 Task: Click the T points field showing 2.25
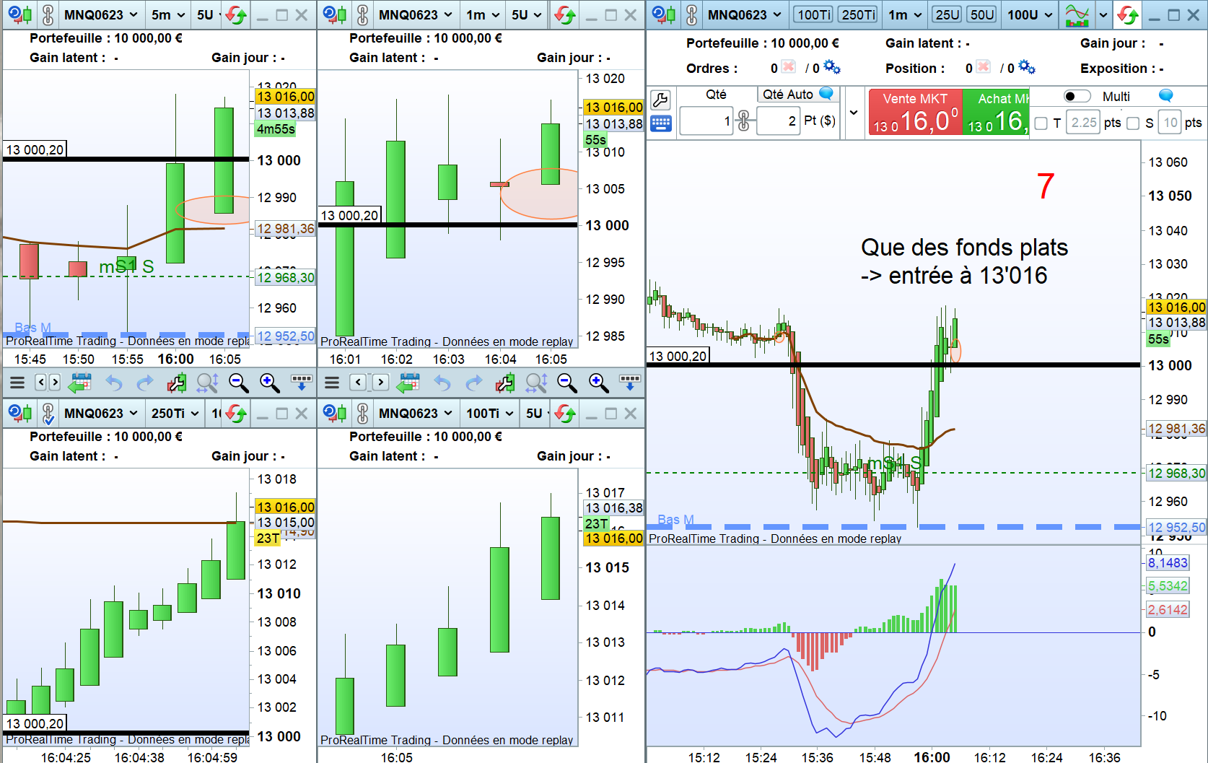[x=1083, y=123]
